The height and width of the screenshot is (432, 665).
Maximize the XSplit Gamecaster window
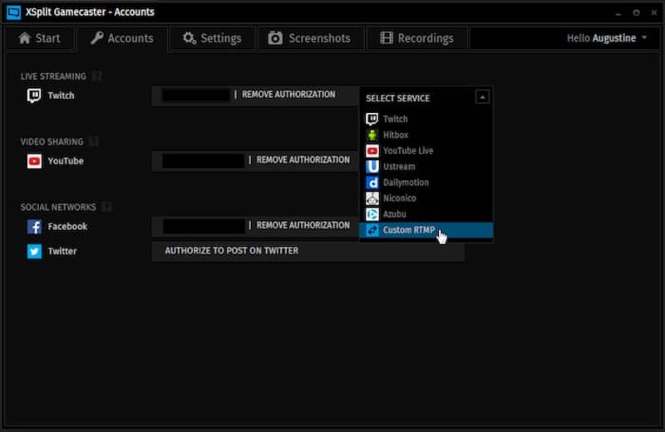point(636,13)
